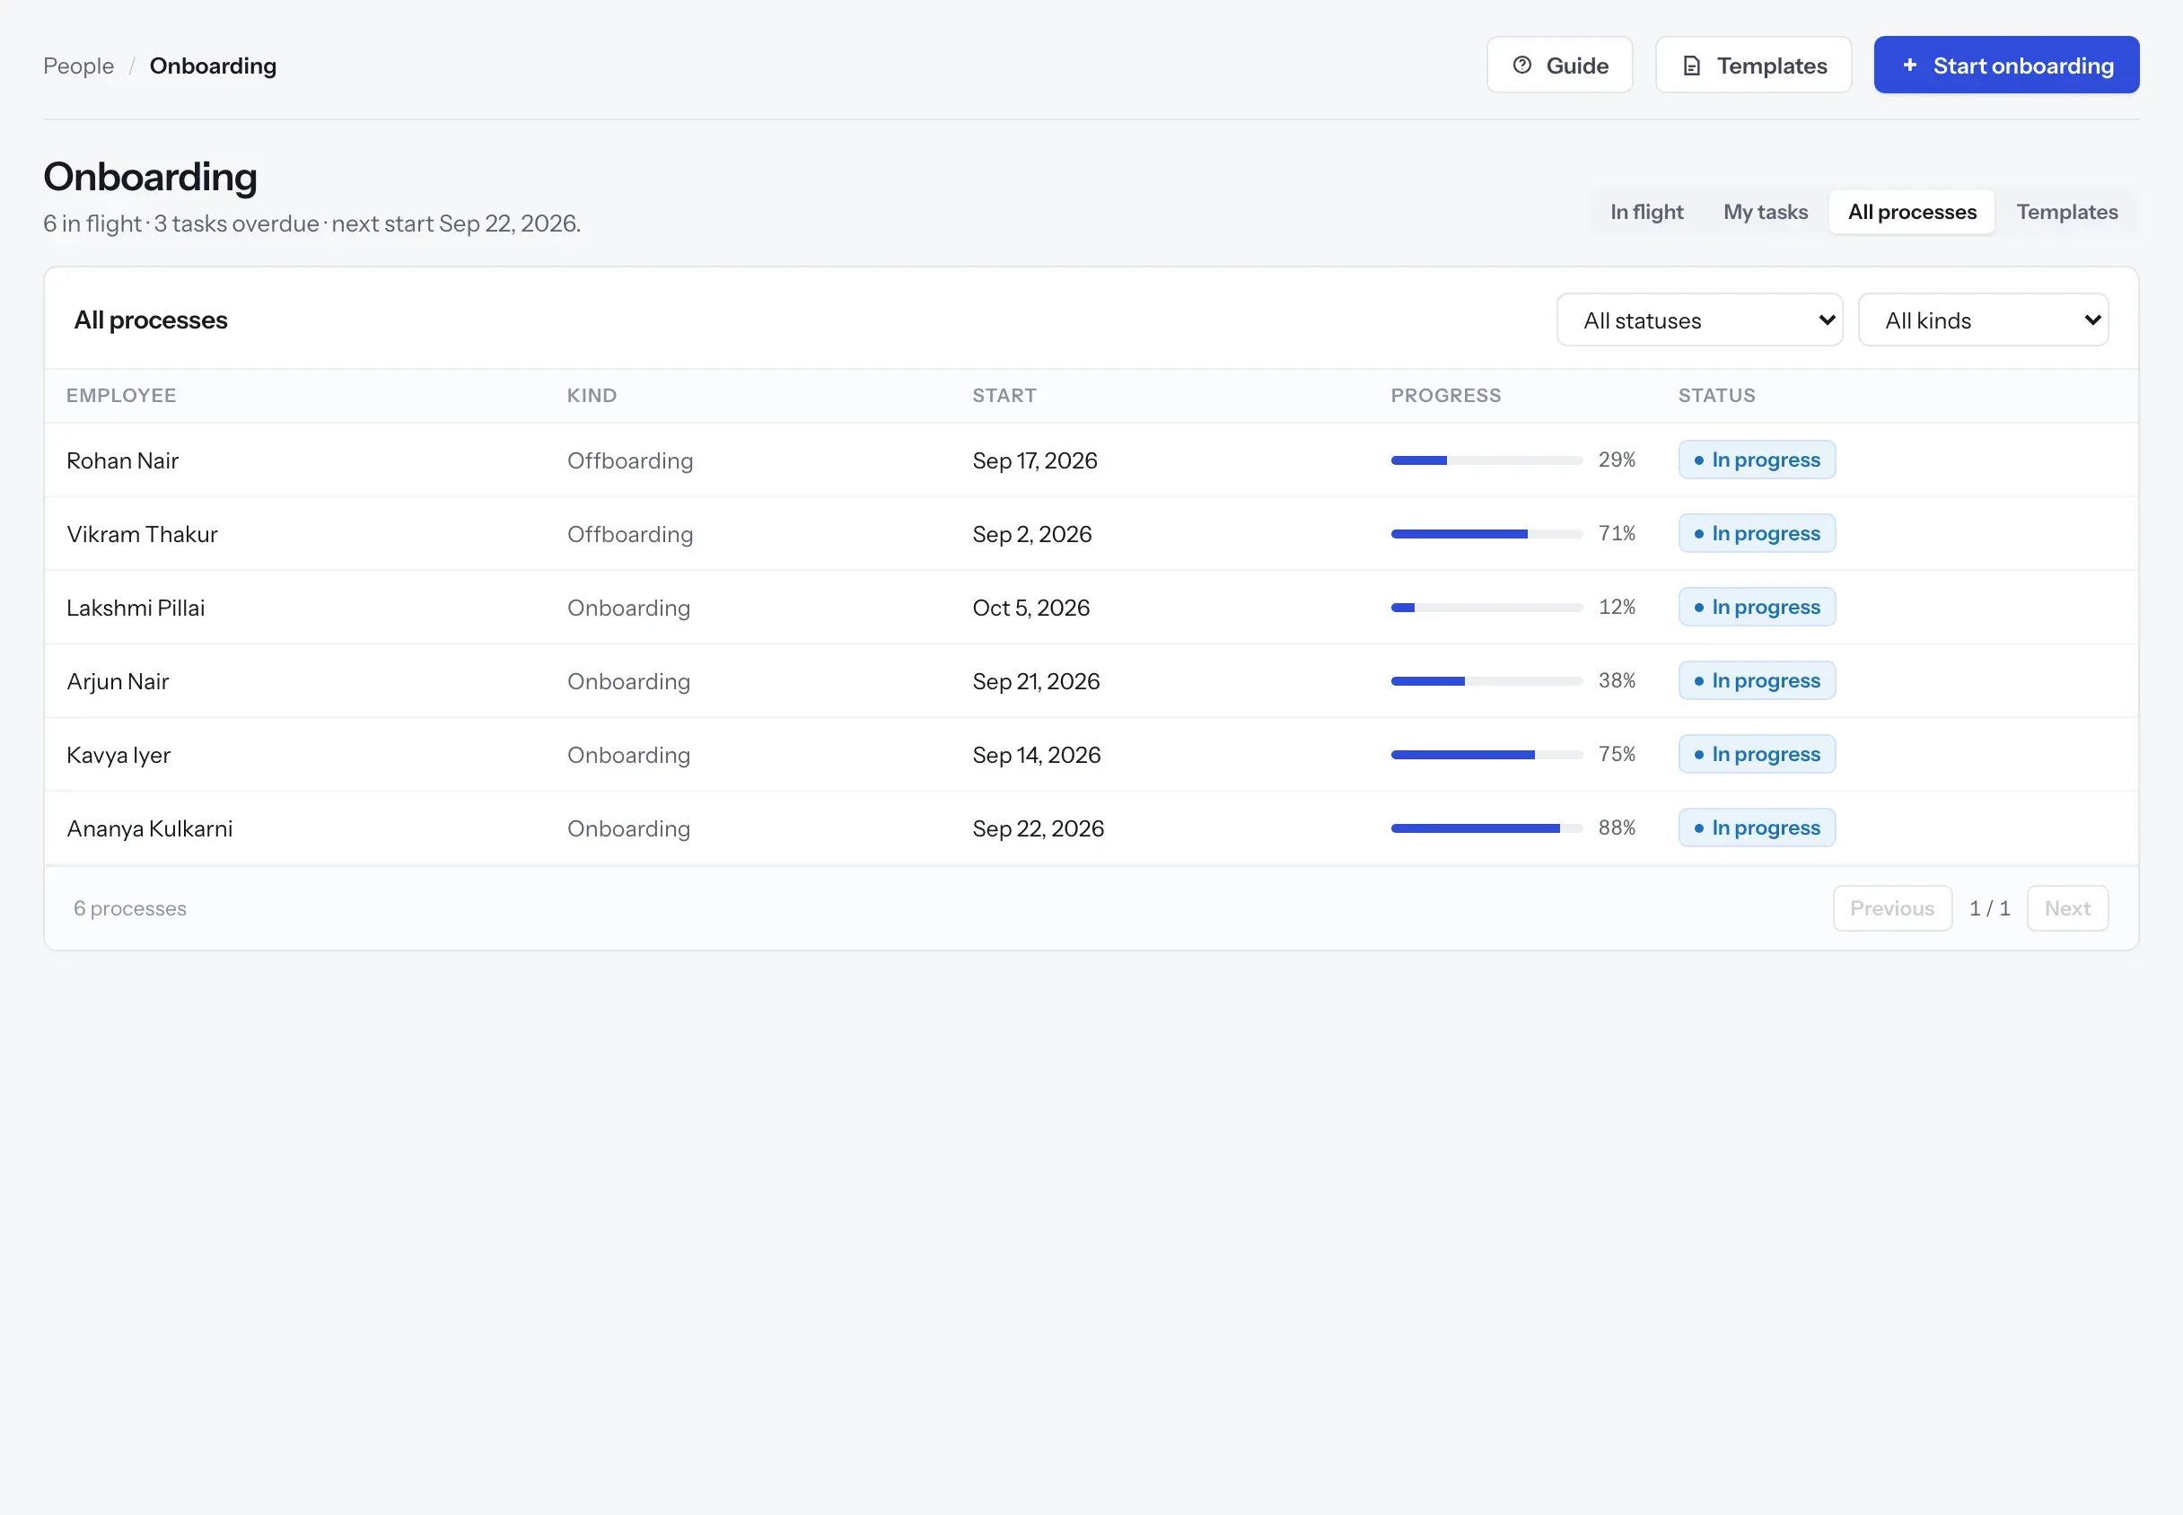The height and width of the screenshot is (1515, 2183).
Task: Click Kavya Iyer's 75% progress bar
Action: (x=1486, y=755)
